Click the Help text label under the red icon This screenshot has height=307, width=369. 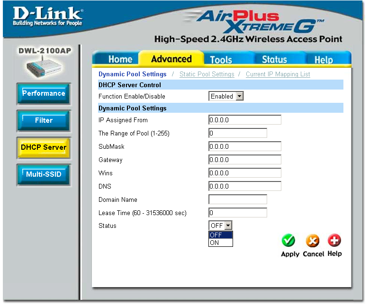tap(334, 254)
